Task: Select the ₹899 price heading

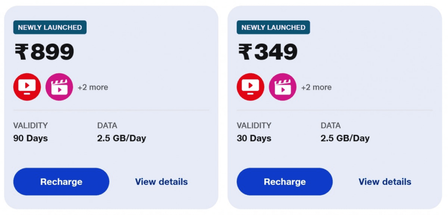Action: [44, 52]
